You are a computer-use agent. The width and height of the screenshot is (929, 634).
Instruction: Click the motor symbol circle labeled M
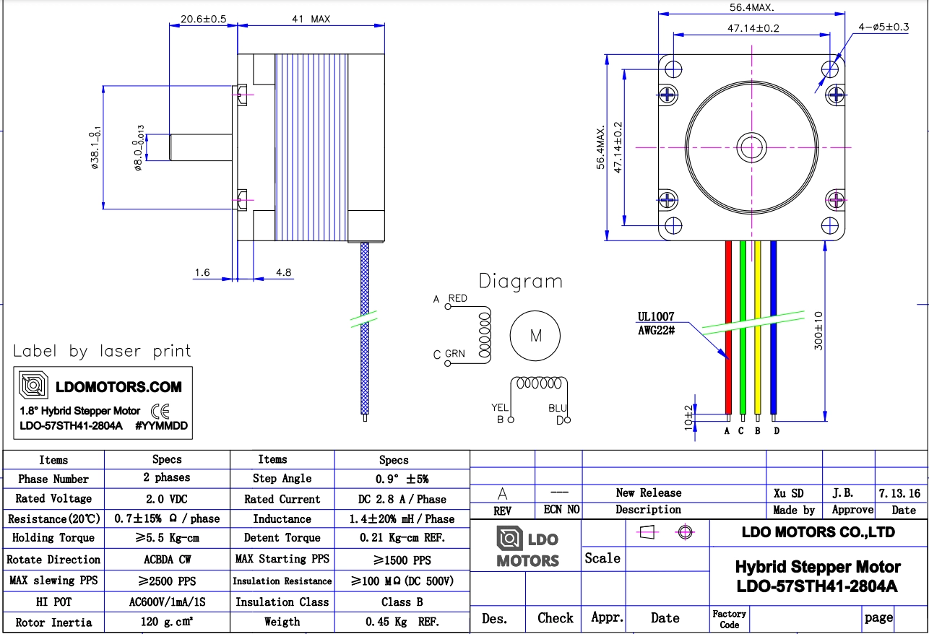(x=535, y=335)
